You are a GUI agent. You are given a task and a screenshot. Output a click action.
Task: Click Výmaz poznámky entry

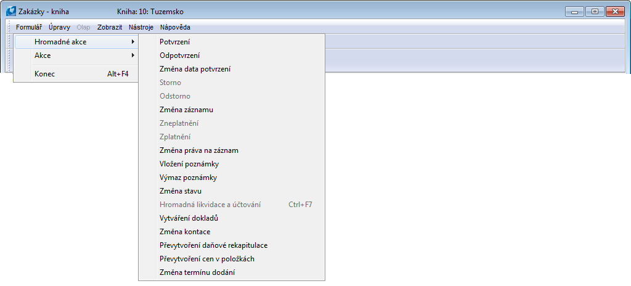tap(188, 178)
